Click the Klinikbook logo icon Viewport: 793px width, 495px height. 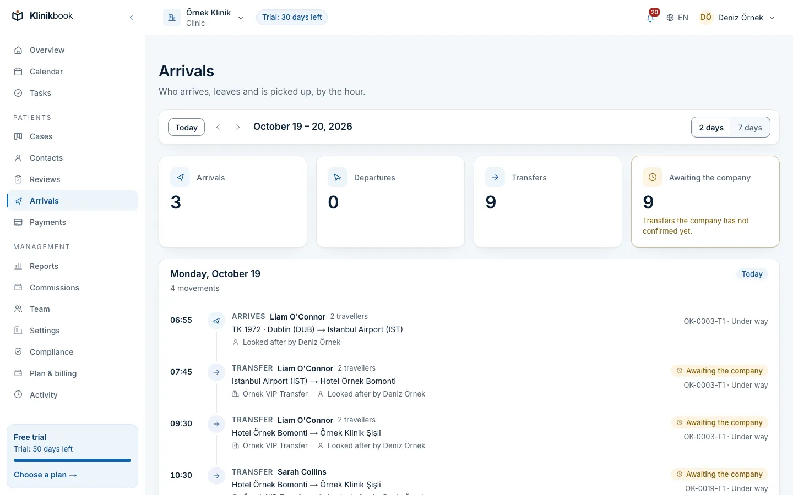(x=18, y=16)
